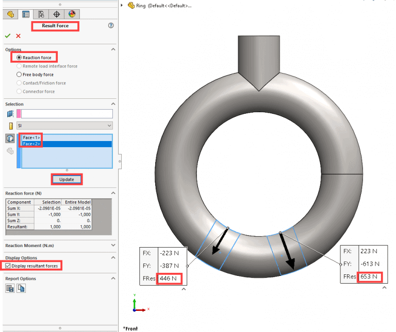The height and width of the screenshot is (332, 396).
Task: Collapse the Options section
Action: (112, 49)
